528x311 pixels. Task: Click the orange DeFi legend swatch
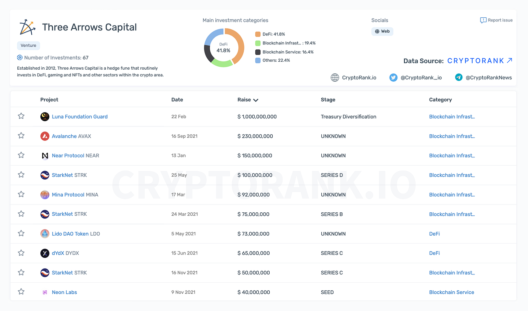[258, 34]
